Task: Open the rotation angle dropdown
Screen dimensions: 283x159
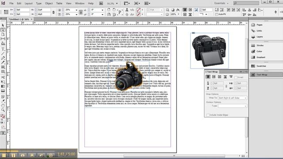Action: 102,10
